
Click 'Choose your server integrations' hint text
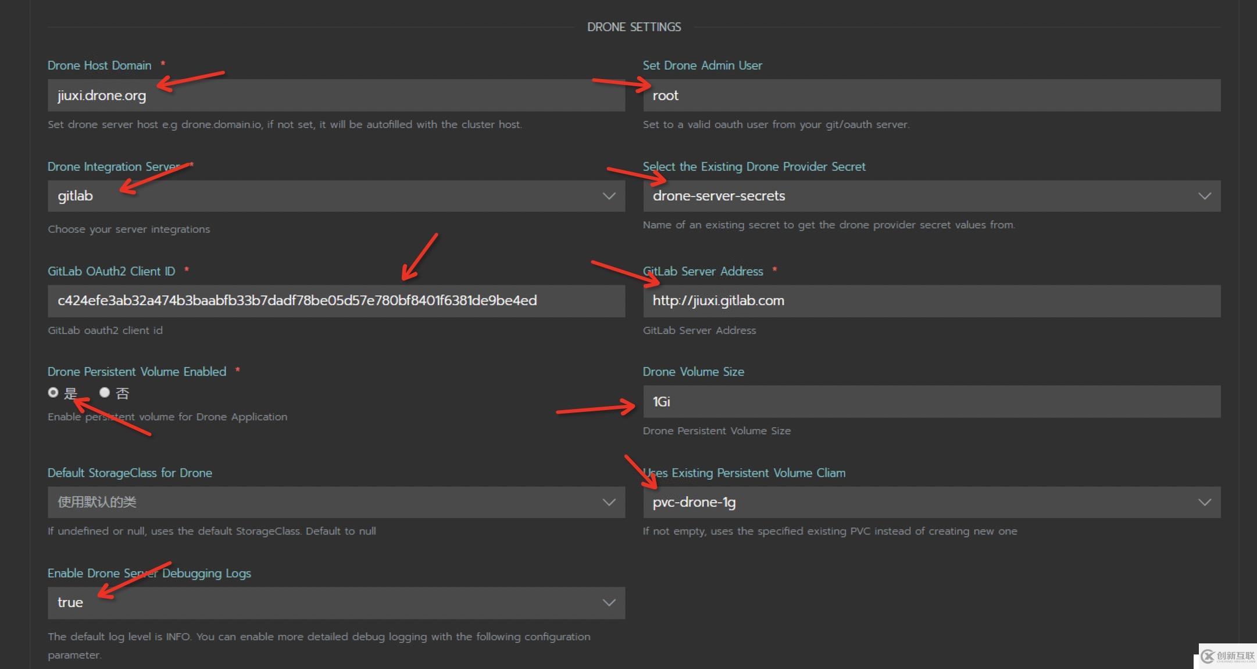(x=129, y=229)
